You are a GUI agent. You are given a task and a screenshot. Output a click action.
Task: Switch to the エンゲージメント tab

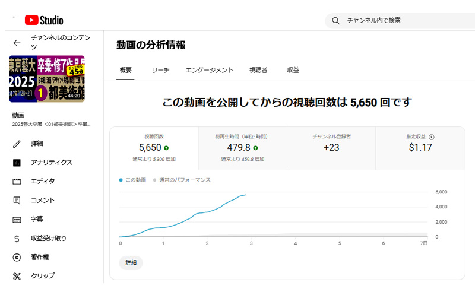(x=210, y=70)
